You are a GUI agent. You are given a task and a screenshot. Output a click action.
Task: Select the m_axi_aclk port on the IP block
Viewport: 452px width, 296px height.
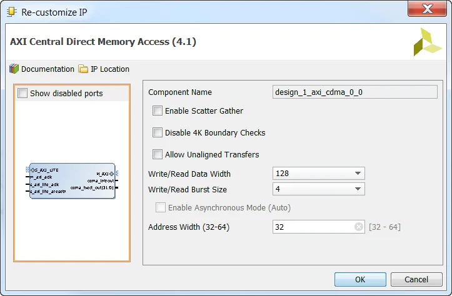pos(41,177)
